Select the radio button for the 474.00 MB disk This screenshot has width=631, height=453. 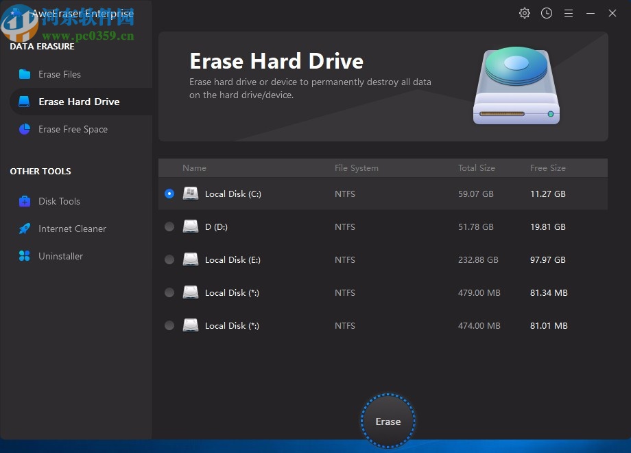169,325
